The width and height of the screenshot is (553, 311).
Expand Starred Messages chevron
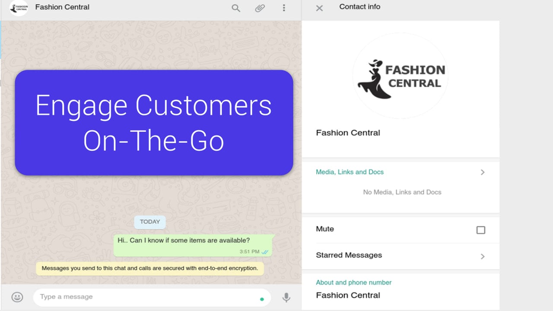point(483,256)
